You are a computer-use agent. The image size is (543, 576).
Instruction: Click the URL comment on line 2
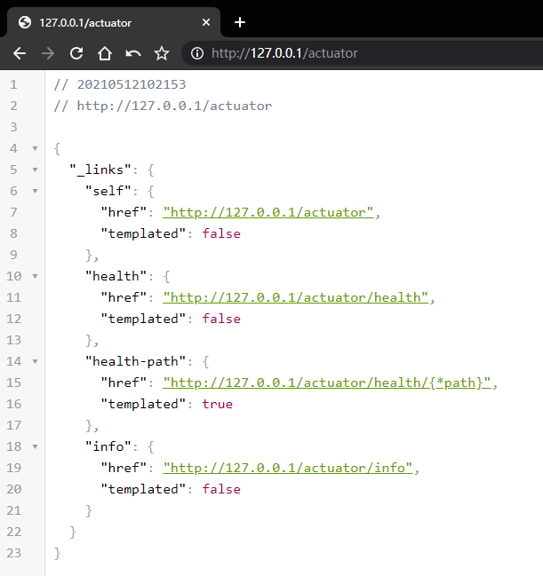(163, 106)
